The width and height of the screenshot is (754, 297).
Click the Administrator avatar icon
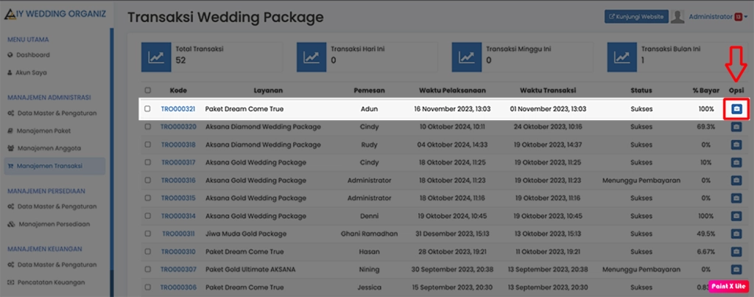click(x=678, y=16)
